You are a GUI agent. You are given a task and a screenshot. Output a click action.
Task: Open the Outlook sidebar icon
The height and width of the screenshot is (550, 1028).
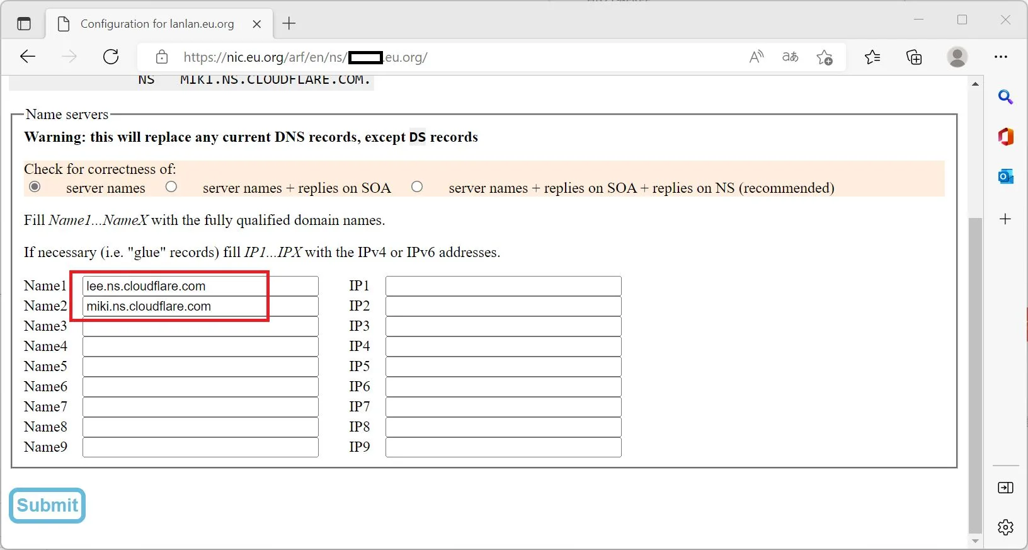click(x=1005, y=177)
